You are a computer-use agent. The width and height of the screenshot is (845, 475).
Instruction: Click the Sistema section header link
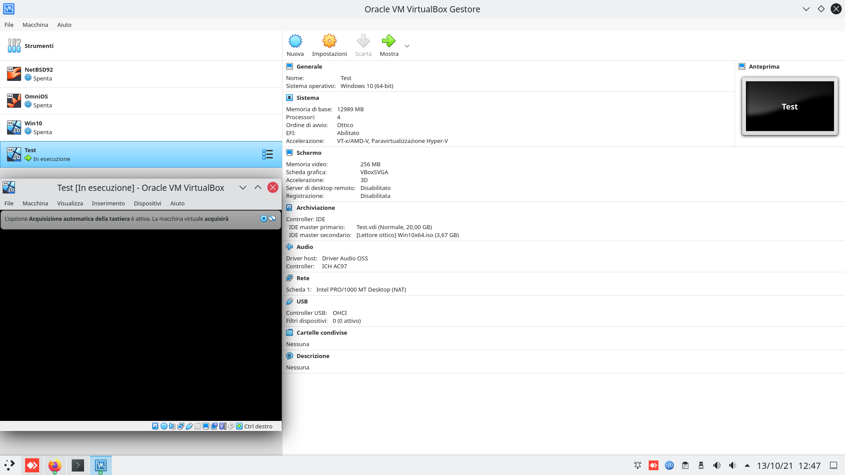coord(308,98)
